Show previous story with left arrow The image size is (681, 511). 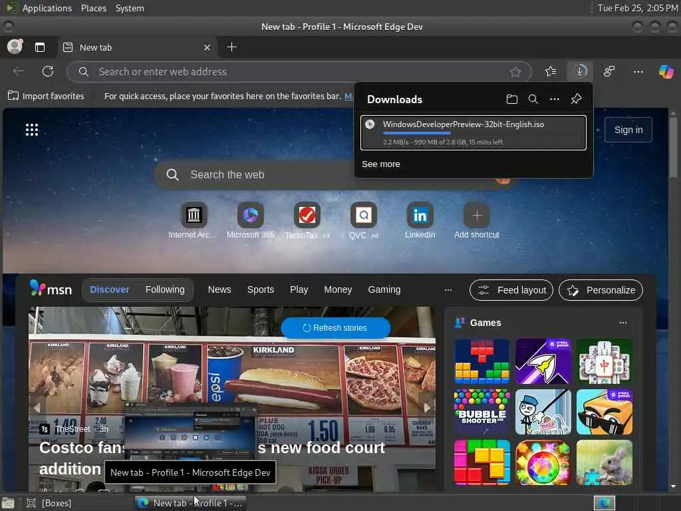37,408
